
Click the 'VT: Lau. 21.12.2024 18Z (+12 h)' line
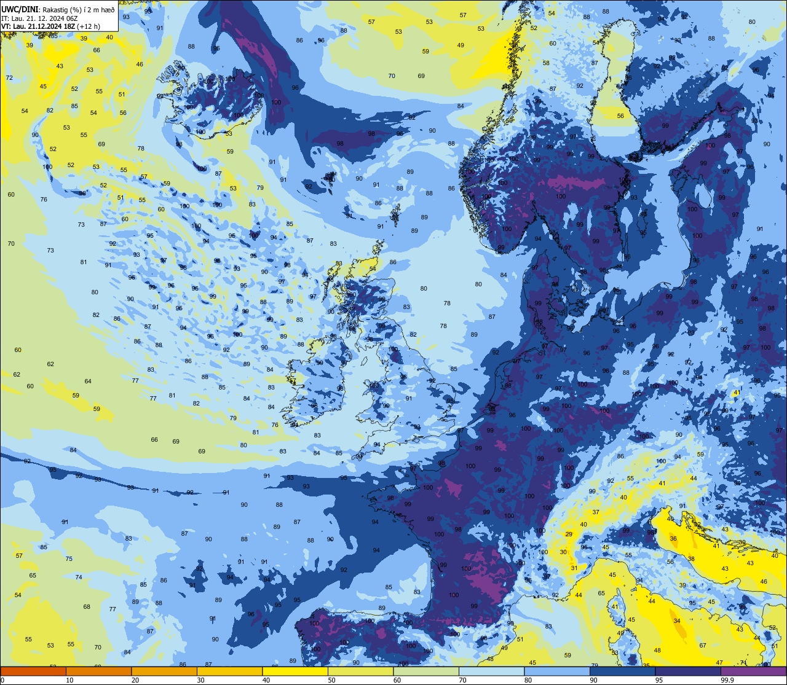point(51,26)
